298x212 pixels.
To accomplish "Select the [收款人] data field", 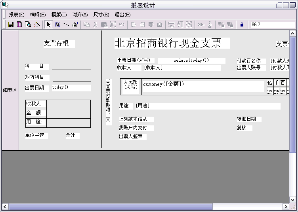I will click(x=182, y=68).
